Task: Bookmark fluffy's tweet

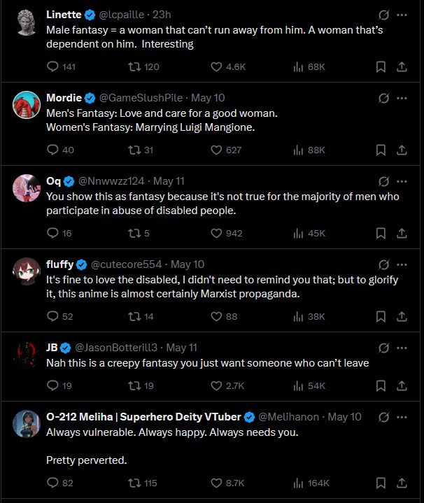Action: click(381, 316)
